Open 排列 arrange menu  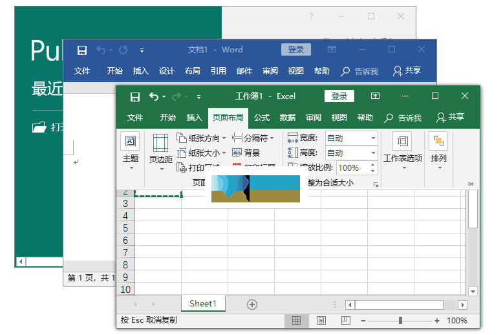coord(438,151)
